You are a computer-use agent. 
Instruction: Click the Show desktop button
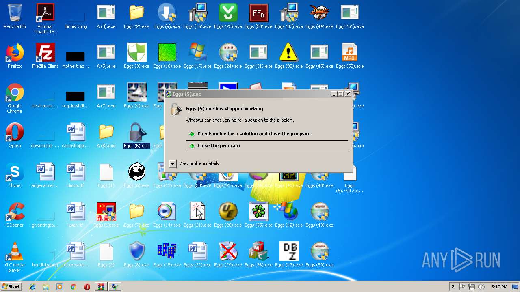(515, 287)
